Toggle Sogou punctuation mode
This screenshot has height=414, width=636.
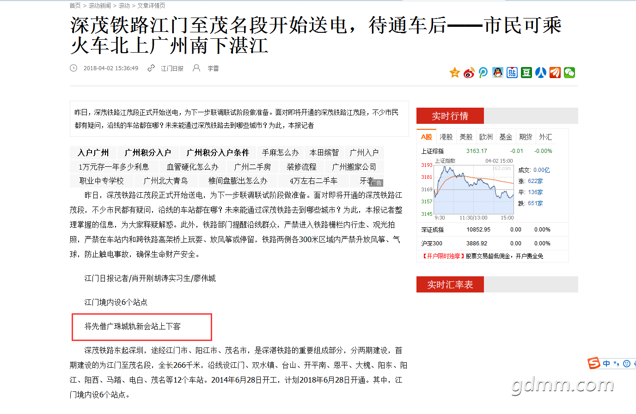[x=617, y=364]
